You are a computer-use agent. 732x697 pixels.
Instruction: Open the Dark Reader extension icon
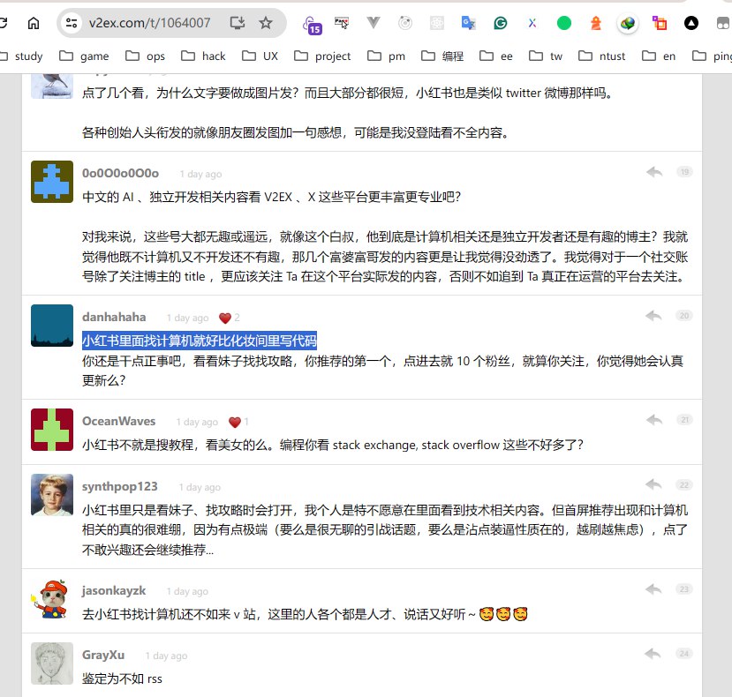(x=690, y=24)
